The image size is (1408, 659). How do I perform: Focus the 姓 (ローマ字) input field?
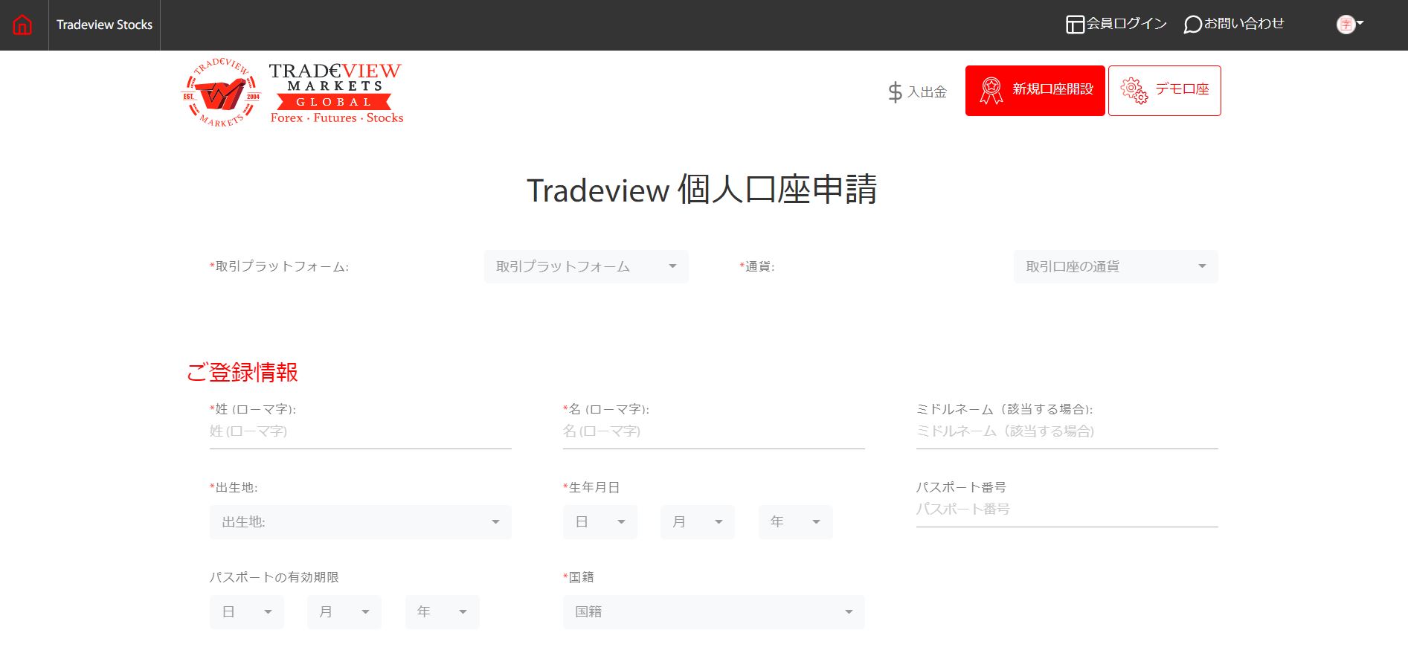click(x=360, y=432)
